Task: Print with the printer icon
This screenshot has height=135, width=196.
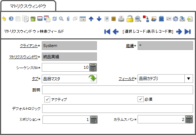Action: [x=121, y=19]
